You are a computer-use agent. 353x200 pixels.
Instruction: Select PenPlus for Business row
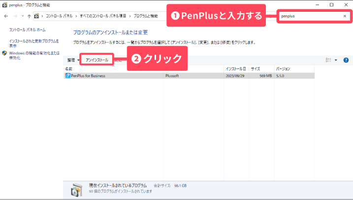point(189,76)
